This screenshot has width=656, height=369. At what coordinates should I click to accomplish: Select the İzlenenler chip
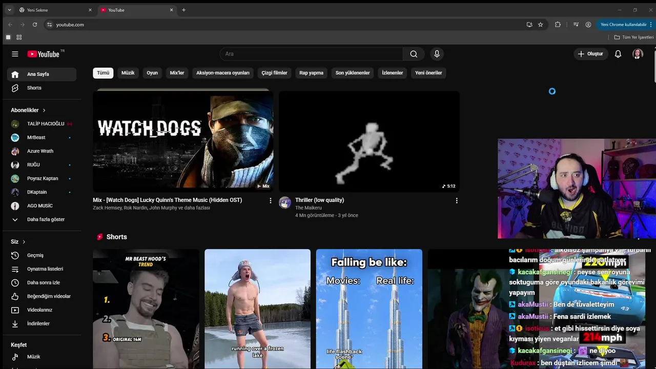point(393,73)
